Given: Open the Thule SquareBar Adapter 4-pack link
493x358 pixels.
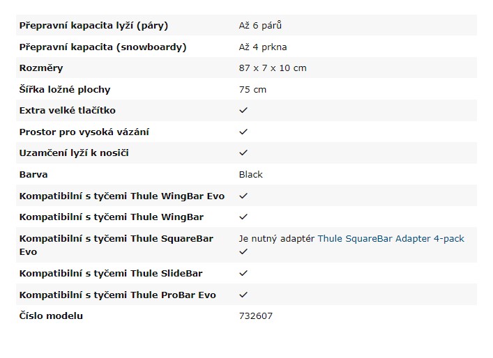Looking at the screenshot, I should coord(390,239).
